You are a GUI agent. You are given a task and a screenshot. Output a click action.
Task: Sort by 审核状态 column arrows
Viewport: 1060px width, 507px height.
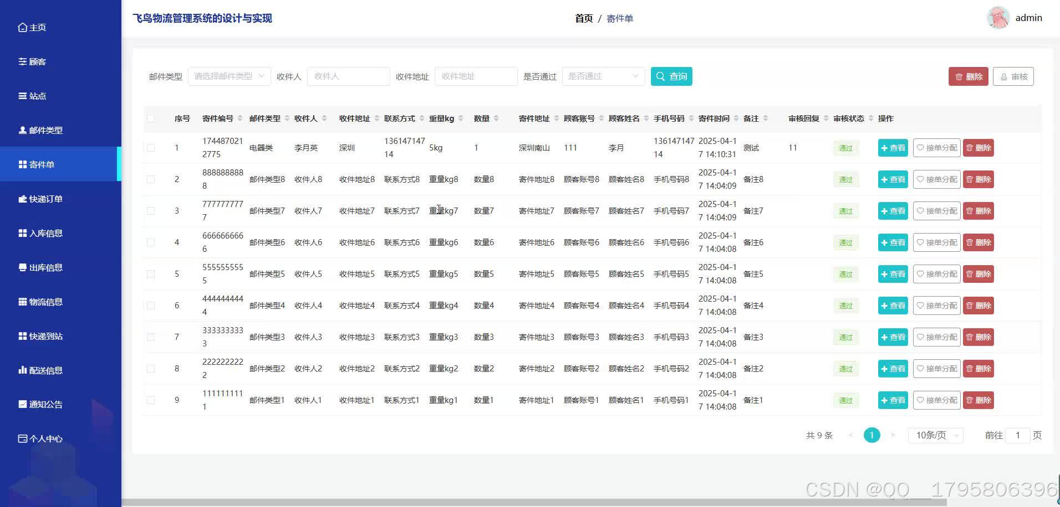tap(870, 118)
